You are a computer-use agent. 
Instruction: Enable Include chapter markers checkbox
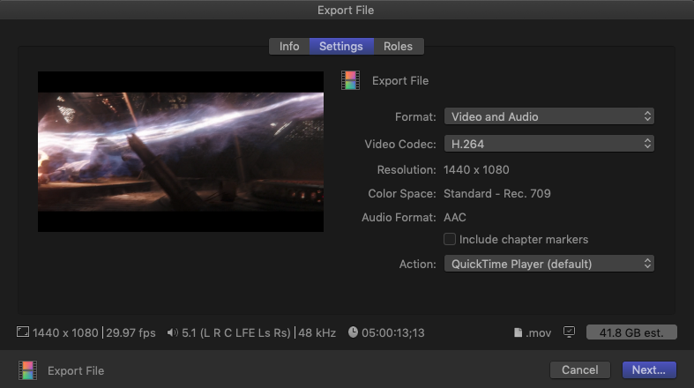point(449,239)
